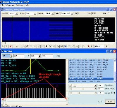Select row LS=92; LG=12; Br=69,57

(x=91, y=72)
